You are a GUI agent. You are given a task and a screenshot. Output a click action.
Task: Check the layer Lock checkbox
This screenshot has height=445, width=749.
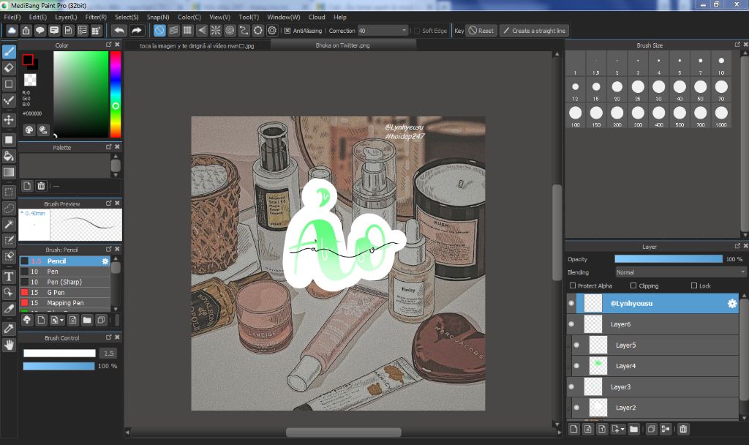click(x=694, y=286)
